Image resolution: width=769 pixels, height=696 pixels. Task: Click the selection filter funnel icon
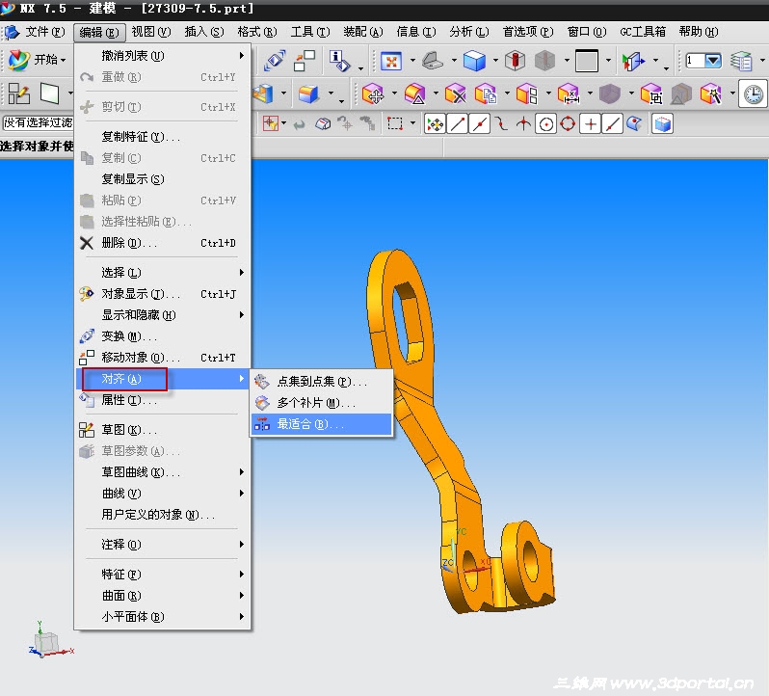[271, 123]
